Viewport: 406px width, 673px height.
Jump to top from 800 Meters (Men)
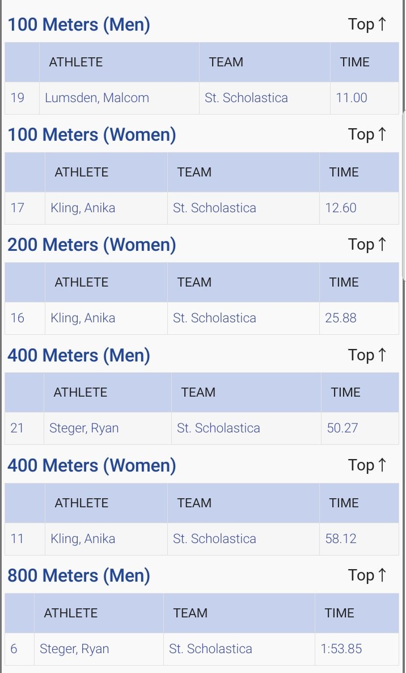(367, 575)
